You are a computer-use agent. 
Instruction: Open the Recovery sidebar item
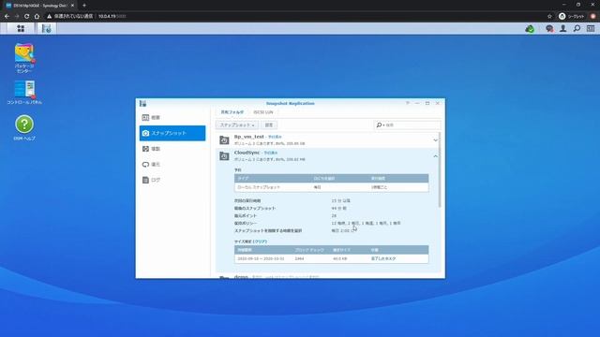172,165
